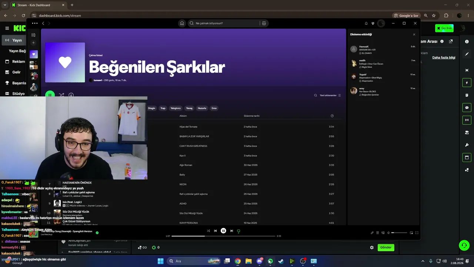Viewport: 474px width, 267px height.
Task: Toggle shuffle beside the playlist play button
Action: [61, 95]
